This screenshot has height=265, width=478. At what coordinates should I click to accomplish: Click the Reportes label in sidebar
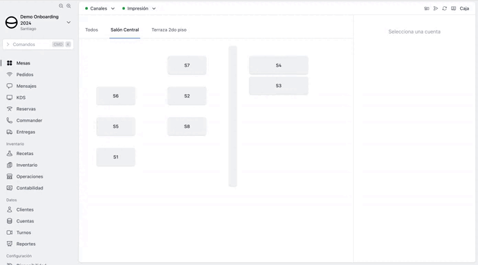[26, 244]
